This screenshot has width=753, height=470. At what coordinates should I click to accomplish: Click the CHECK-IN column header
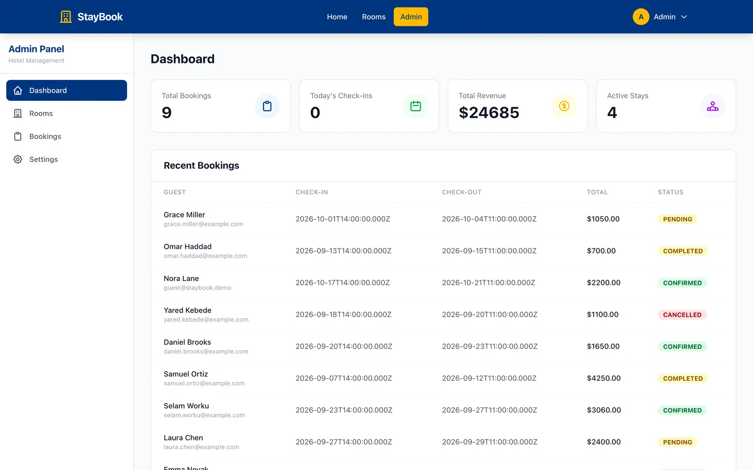(312, 192)
